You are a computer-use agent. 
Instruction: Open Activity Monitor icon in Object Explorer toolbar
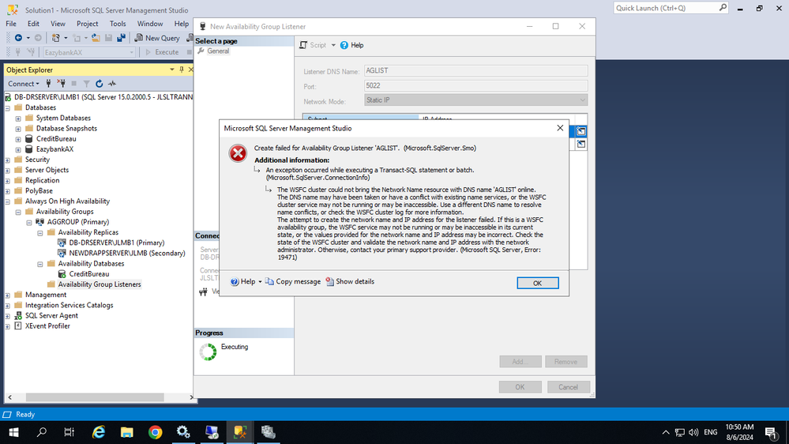(112, 84)
